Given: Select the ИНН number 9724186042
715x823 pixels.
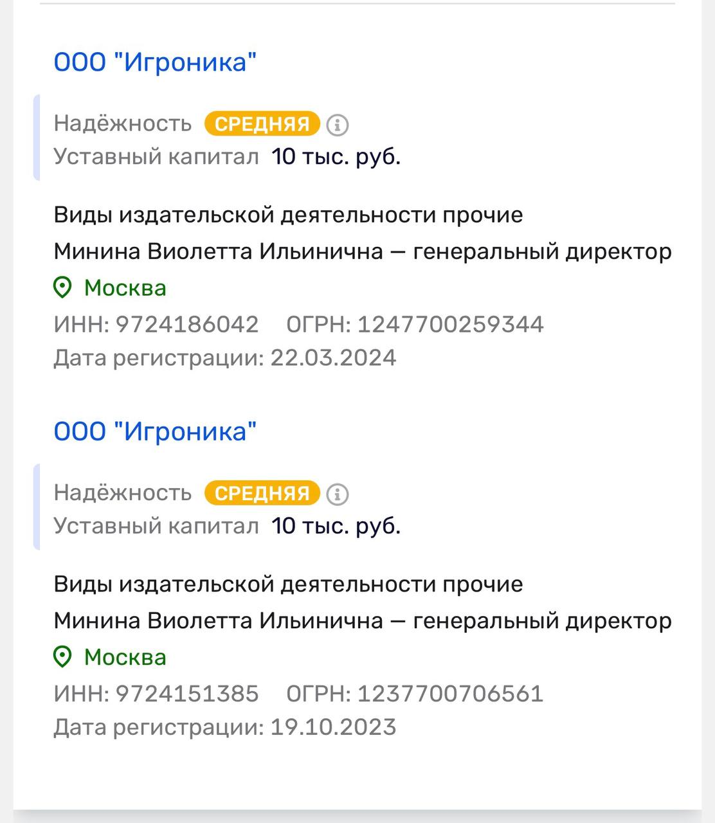Looking at the screenshot, I should [x=187, y=324].
